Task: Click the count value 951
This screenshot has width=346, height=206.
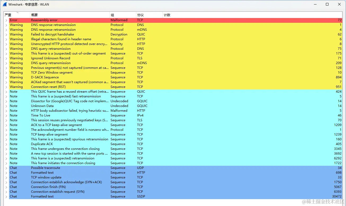Action: point(339,87)
